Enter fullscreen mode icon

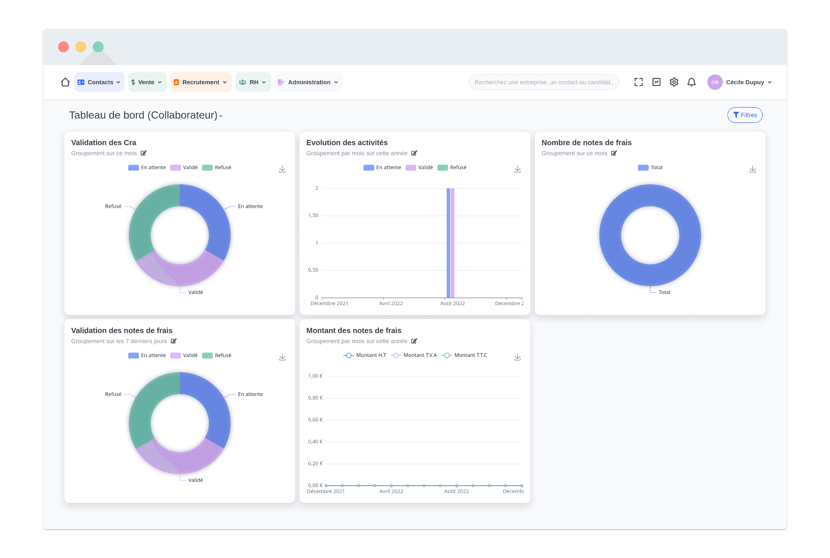(x=638, y=82)
